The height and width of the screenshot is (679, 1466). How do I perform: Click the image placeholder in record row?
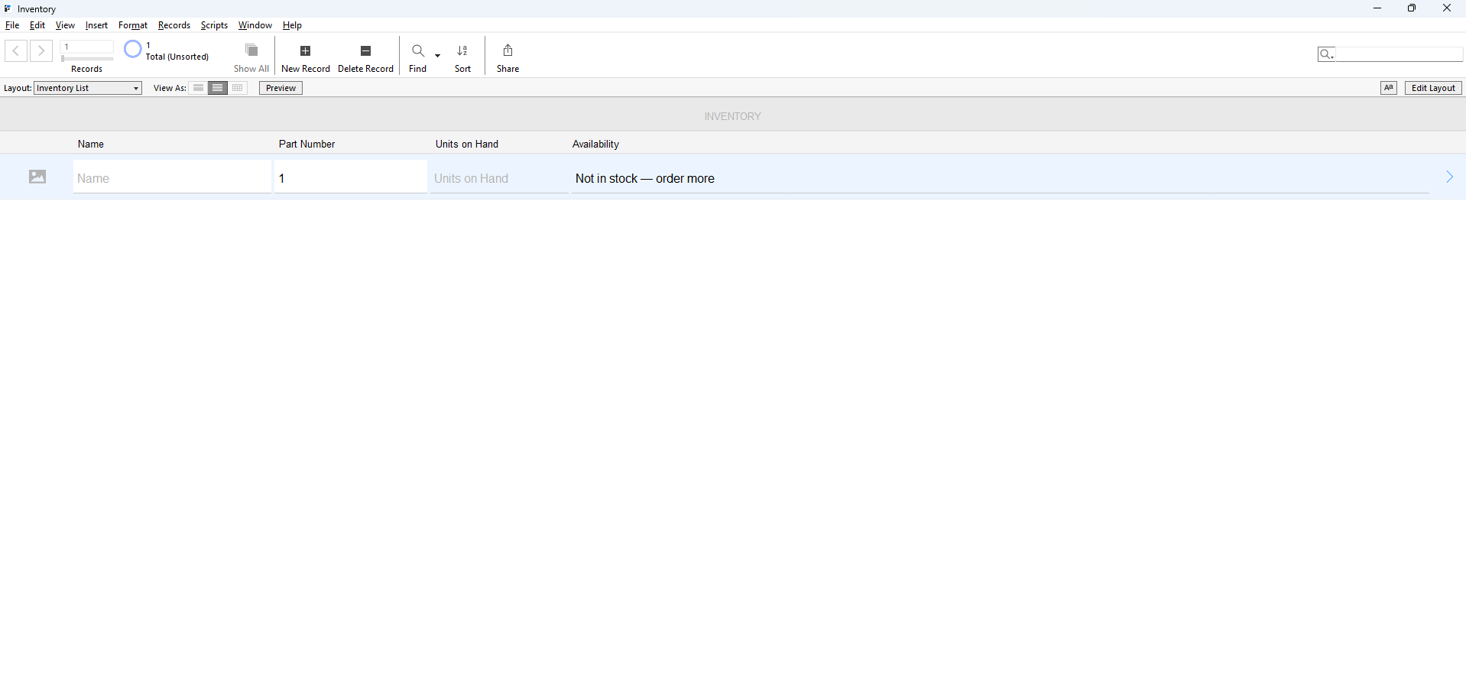pyautogui.click(x=37, y=177)
